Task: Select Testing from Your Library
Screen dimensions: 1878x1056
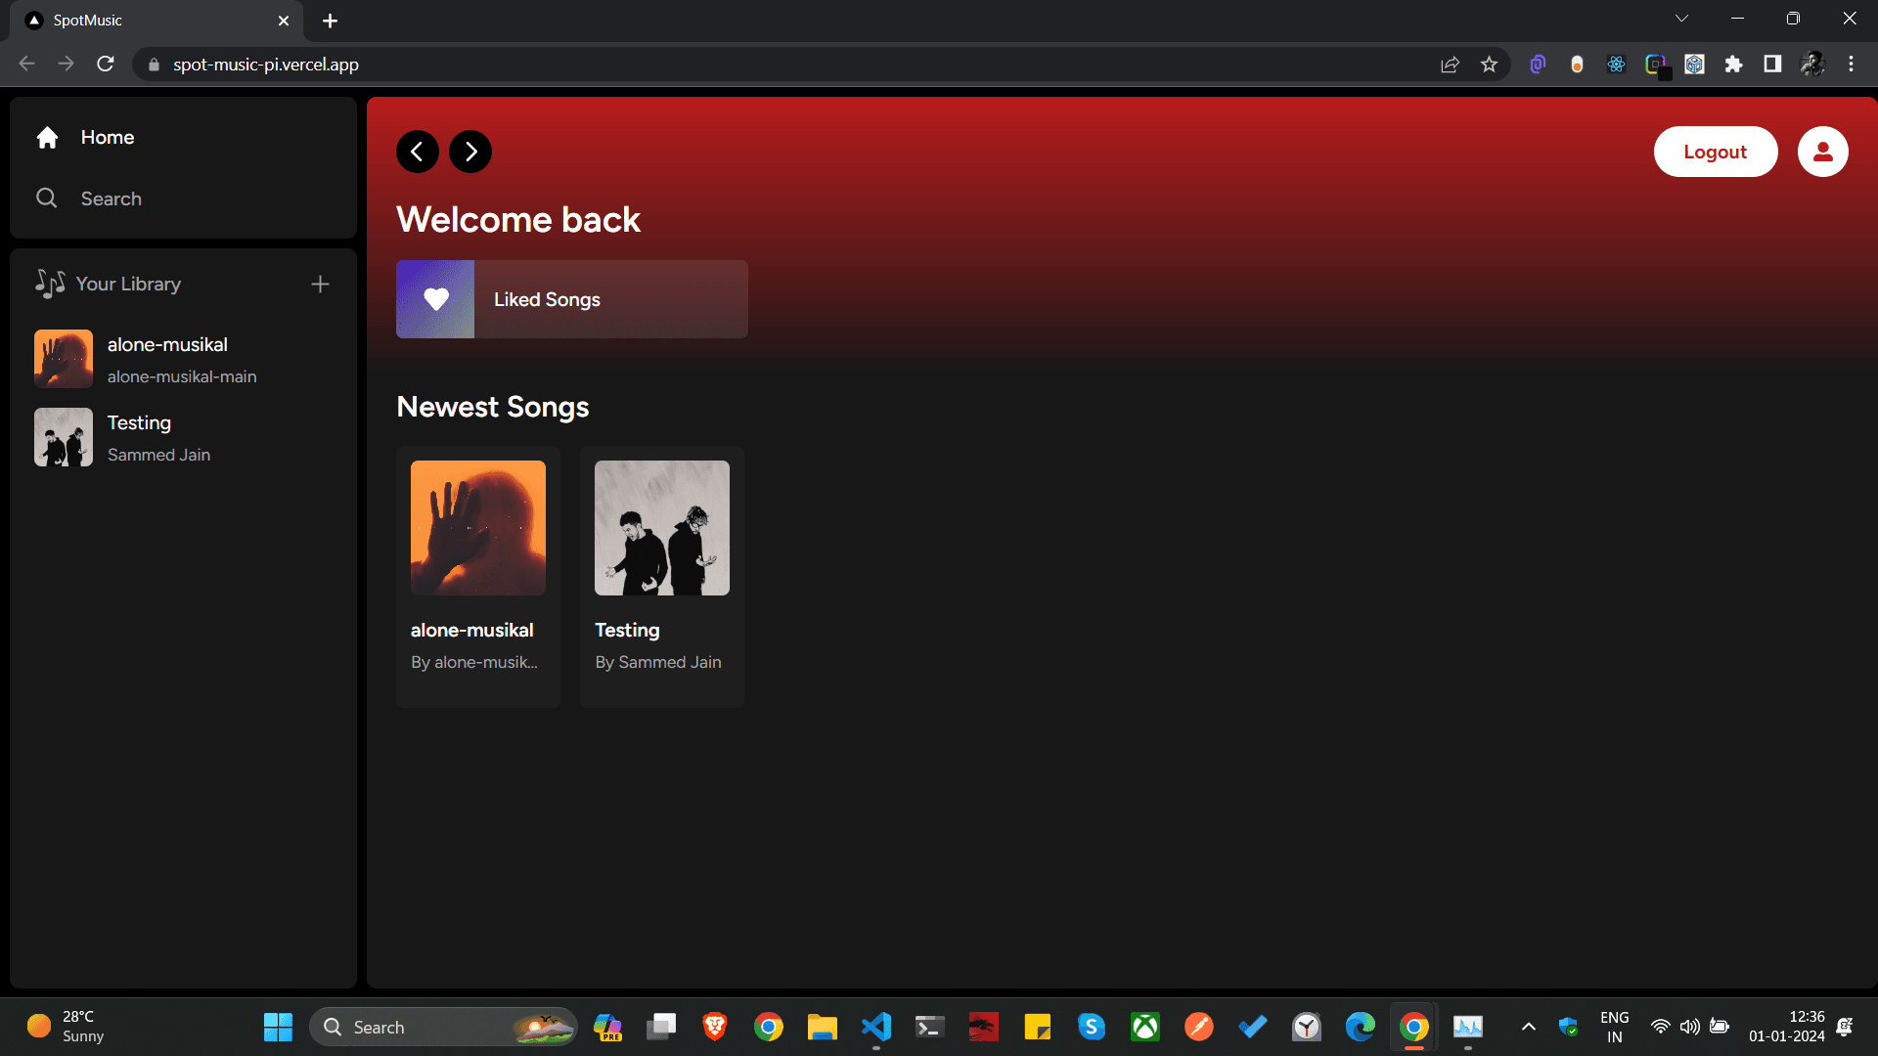Action: (x=183, y=437)
